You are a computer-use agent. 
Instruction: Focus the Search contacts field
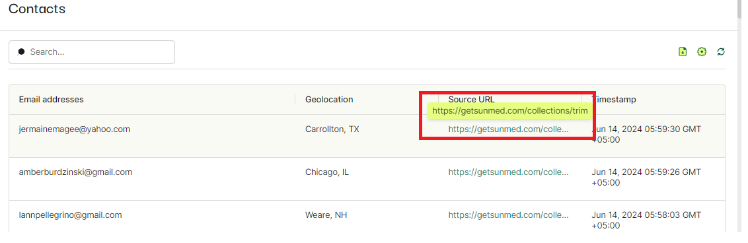[x=92, y=52]
